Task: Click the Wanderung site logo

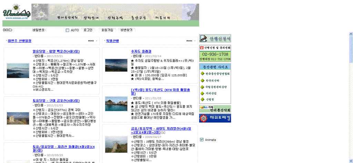Action: [17, 12]
